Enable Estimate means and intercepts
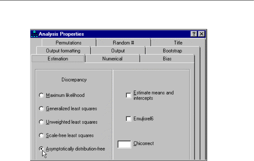This screenshot has height=161, width=254. (129, 95)
